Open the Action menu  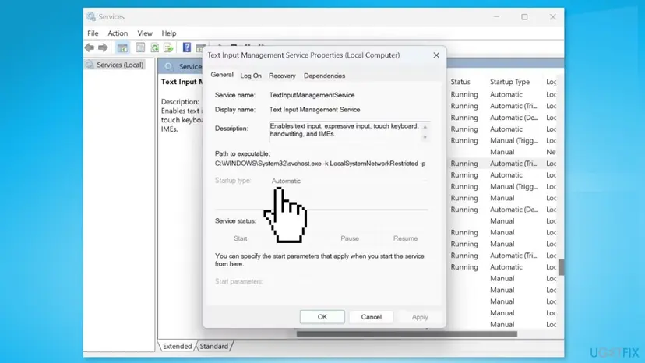pos(118,33)
